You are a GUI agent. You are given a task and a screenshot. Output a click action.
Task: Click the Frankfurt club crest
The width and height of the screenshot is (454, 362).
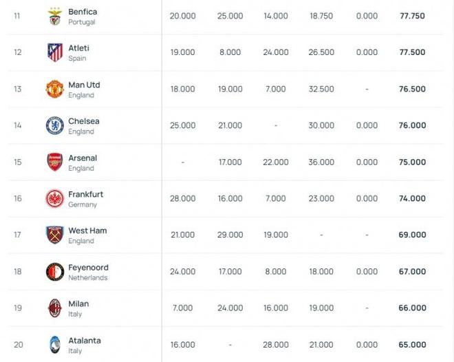(x=55, y=198)
